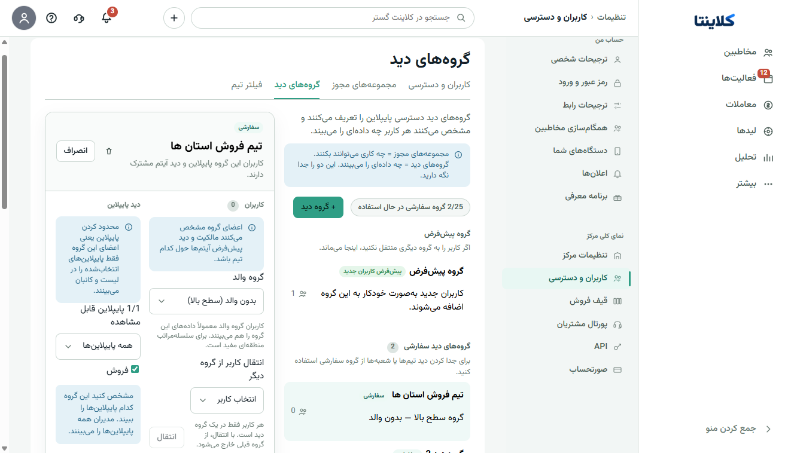Open قیف فروش settings

click(566, 301)
